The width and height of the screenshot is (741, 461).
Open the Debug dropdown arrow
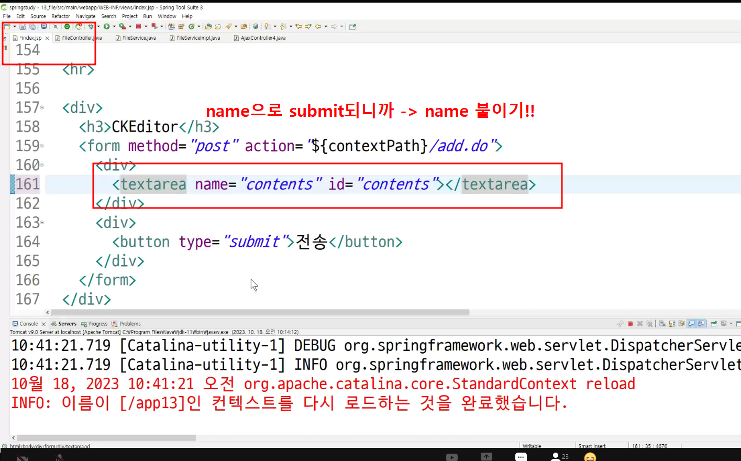pos(98,26)
